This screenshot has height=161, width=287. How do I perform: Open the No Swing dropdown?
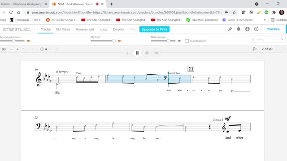[267, 39]
